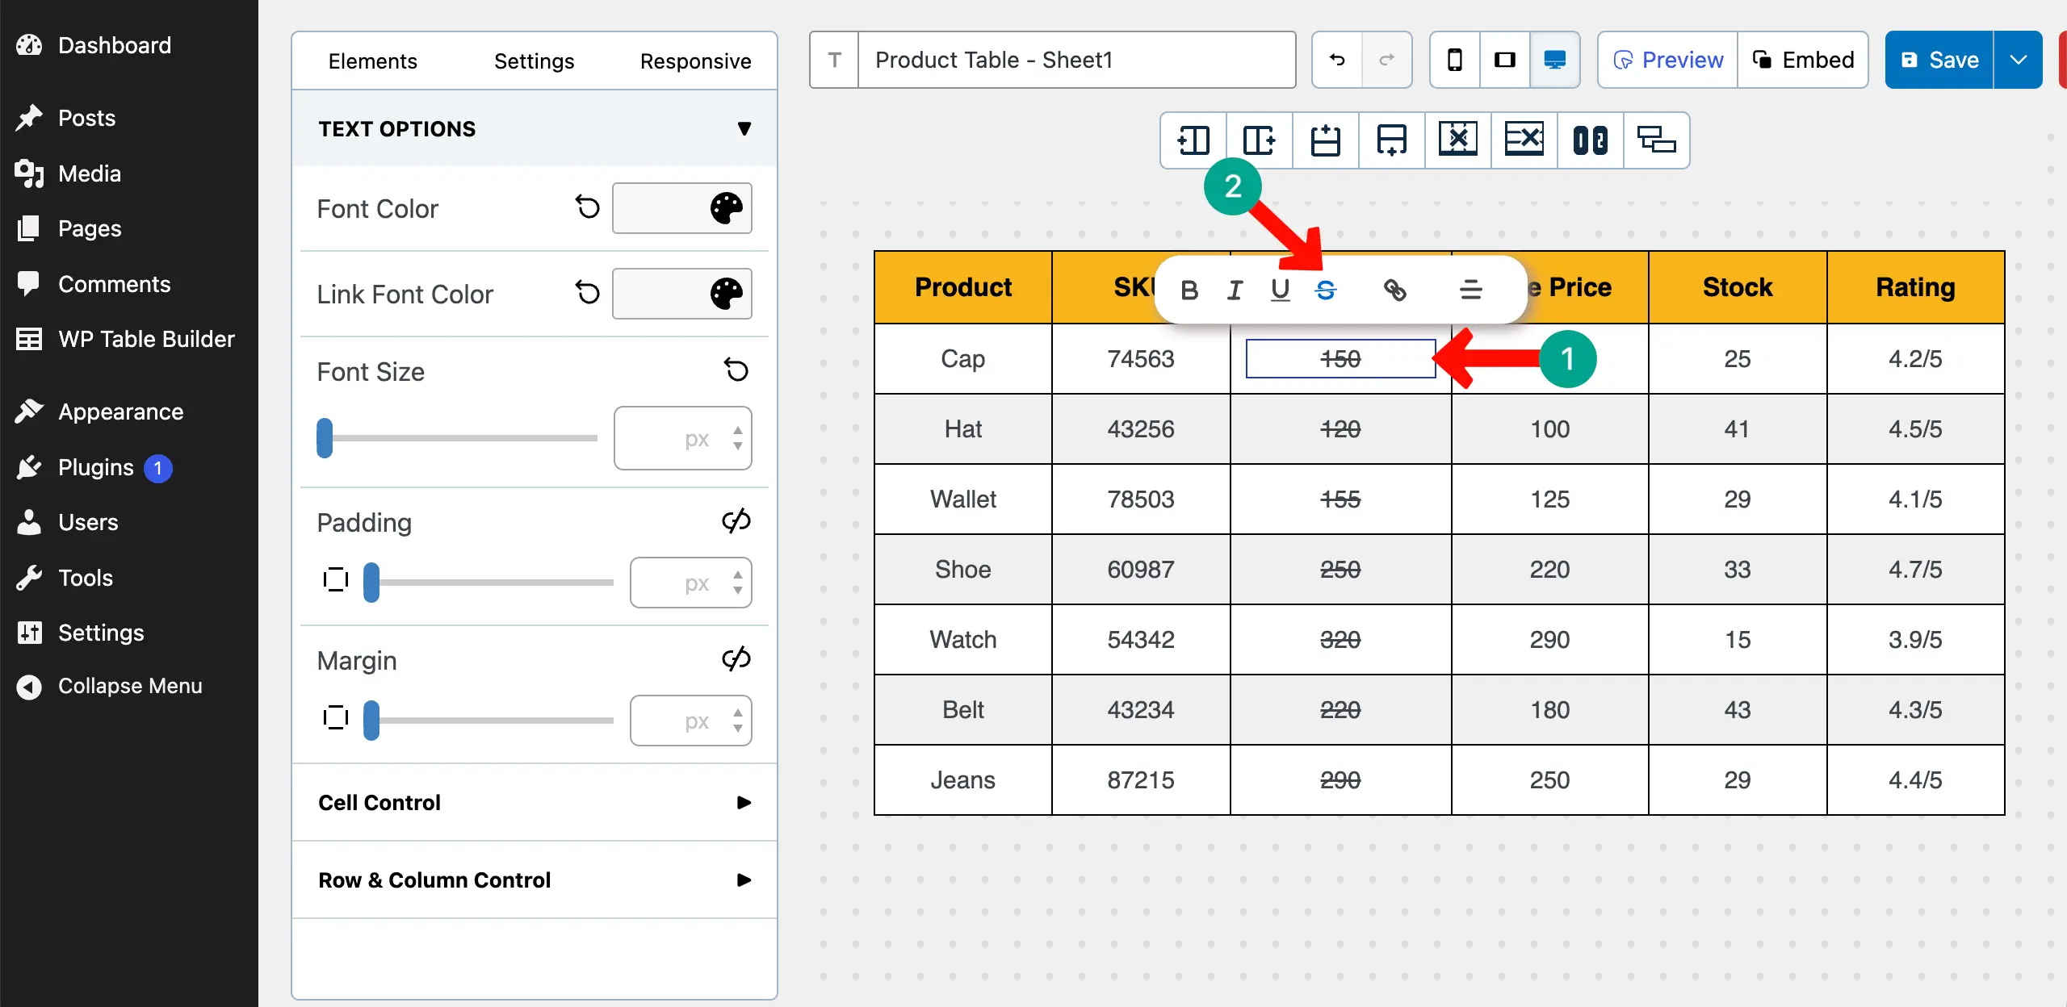Collapse the TEXT OPTIONS section

(x=744, y=128)
